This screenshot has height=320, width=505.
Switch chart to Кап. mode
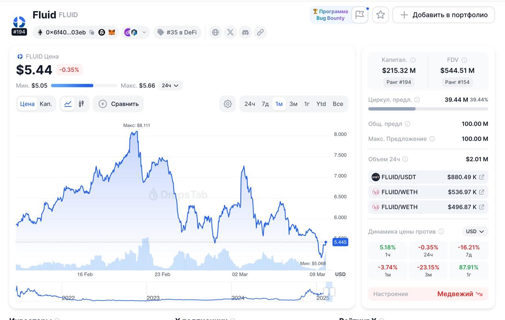pyautogui.click(x=46, y=104)
